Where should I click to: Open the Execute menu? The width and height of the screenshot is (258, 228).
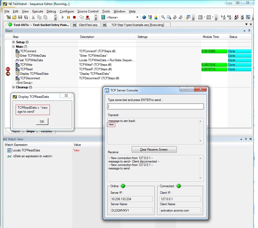pos(38,11)
